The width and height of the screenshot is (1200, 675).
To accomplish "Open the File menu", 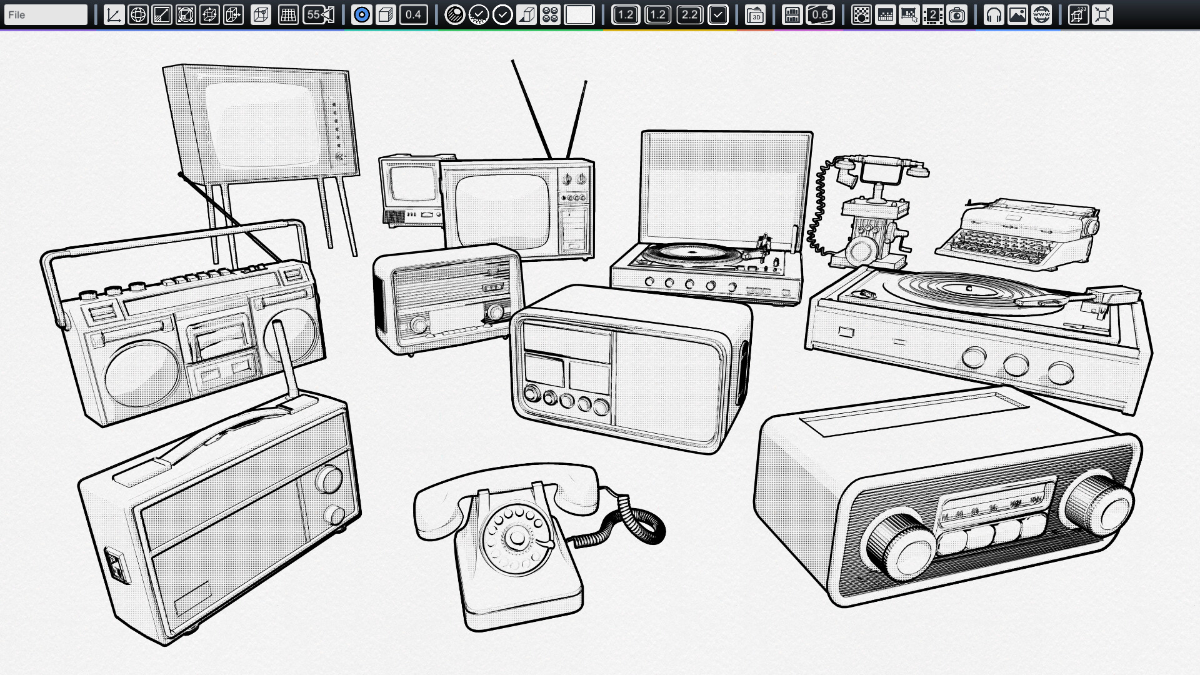I will tap(45, 13).
